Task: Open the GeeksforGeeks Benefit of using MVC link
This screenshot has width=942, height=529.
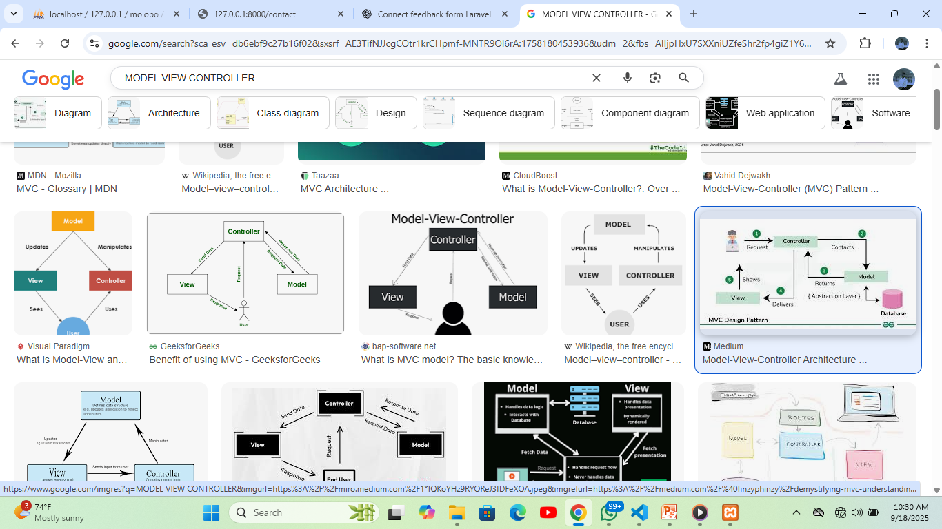Action: tap(234, 360)
